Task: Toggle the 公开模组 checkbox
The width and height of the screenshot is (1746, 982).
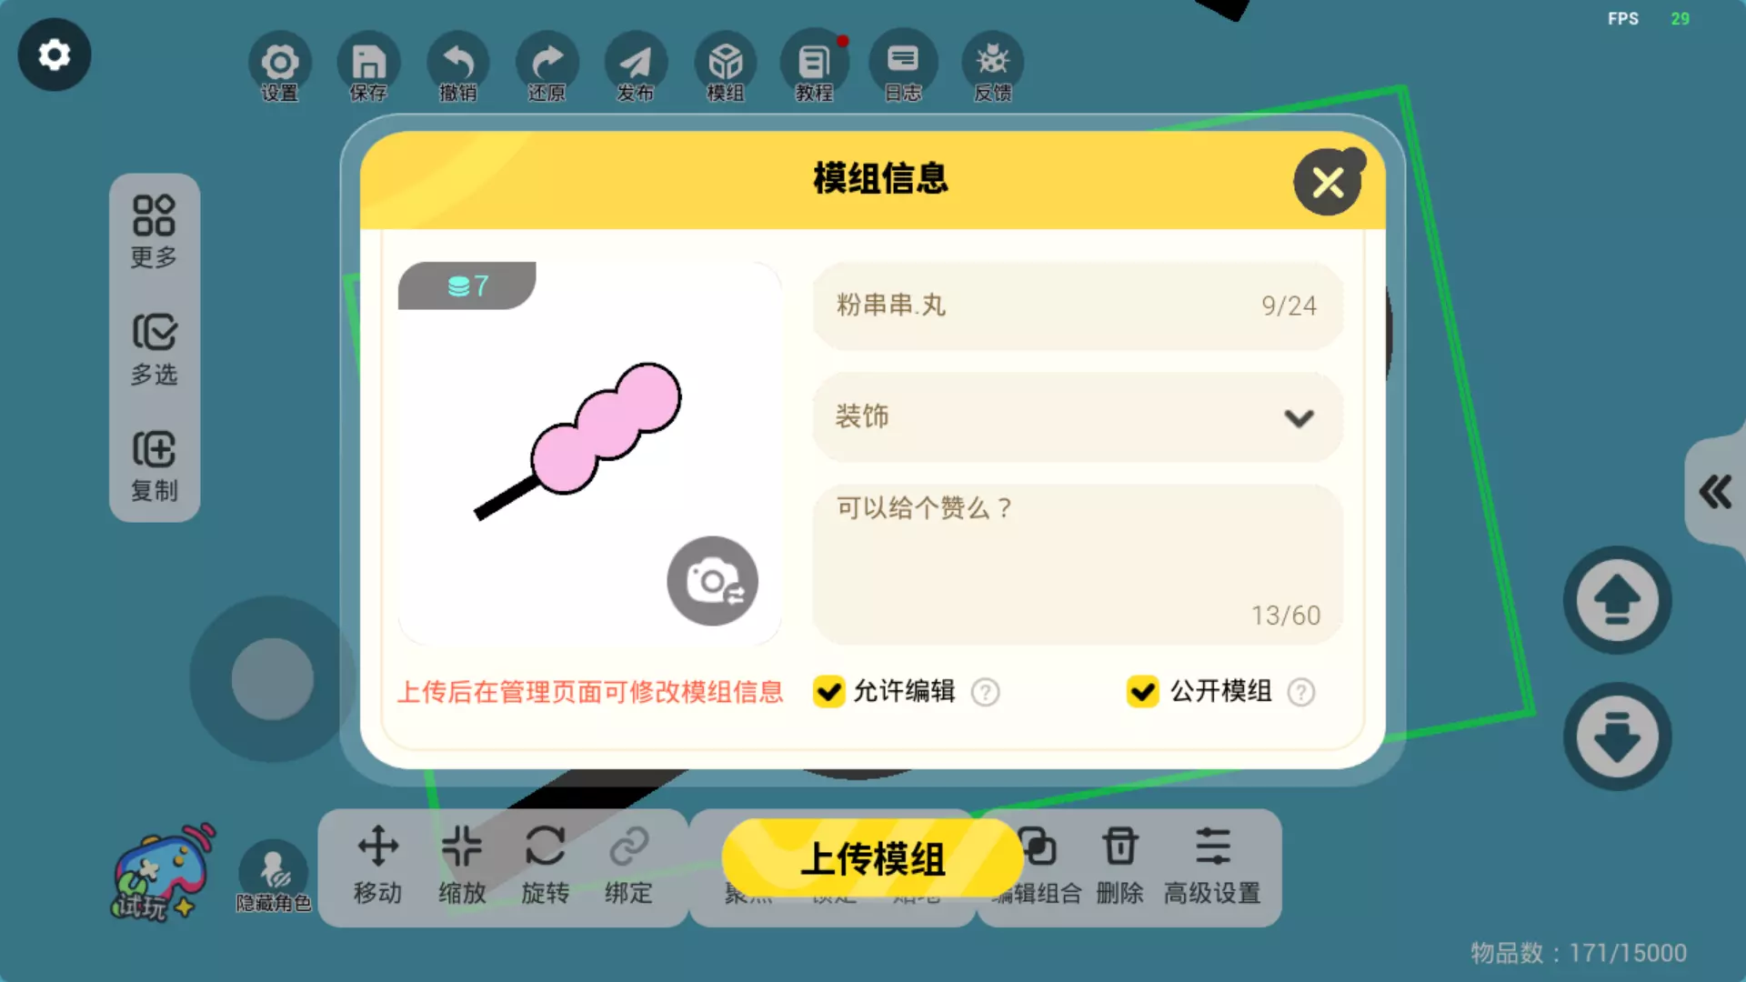Action: pos(1142,692)
